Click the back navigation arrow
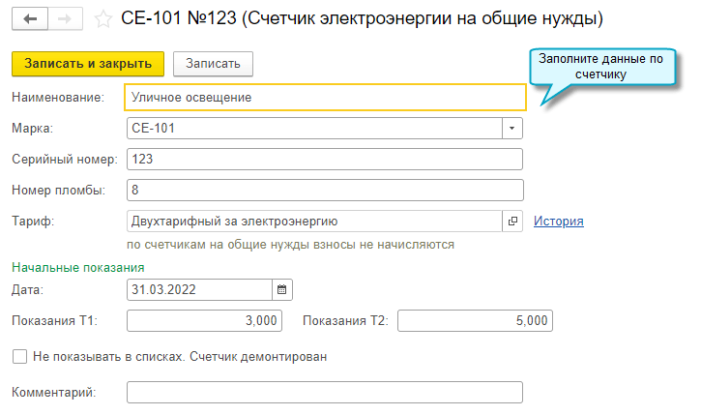The height and width of the screenshot is (415, 701). 29,18
